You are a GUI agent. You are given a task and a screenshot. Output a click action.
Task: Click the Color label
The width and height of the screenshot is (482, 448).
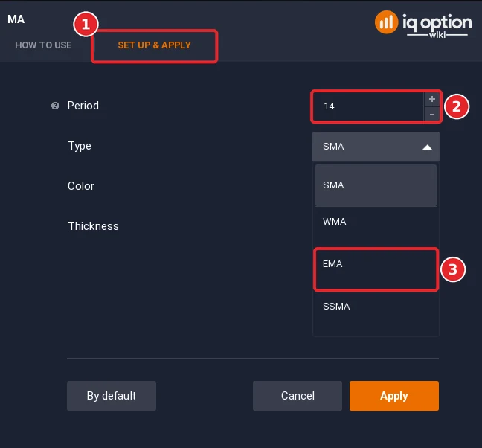pyautogui.click(x=81, y=186)
